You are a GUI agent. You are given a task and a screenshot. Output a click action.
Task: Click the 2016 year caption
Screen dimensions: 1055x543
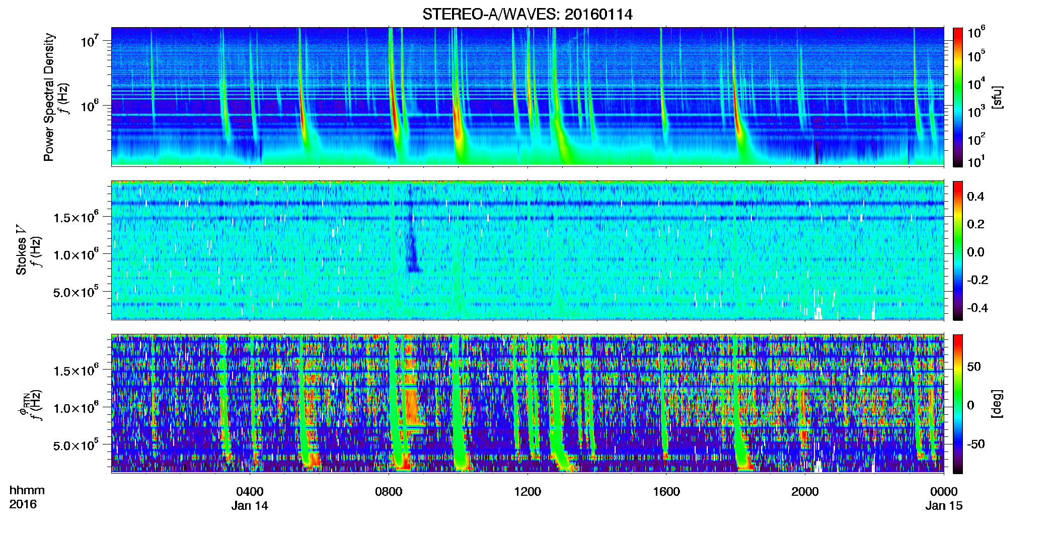(x=23, y=504)
